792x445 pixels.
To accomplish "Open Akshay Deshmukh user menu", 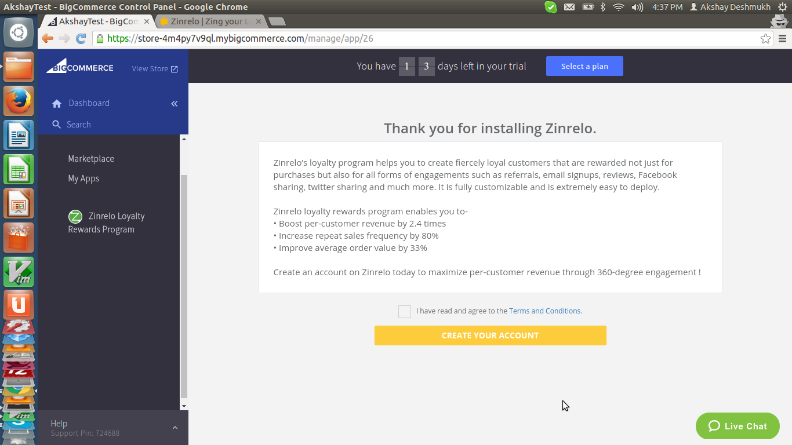I will coord(730,7).
